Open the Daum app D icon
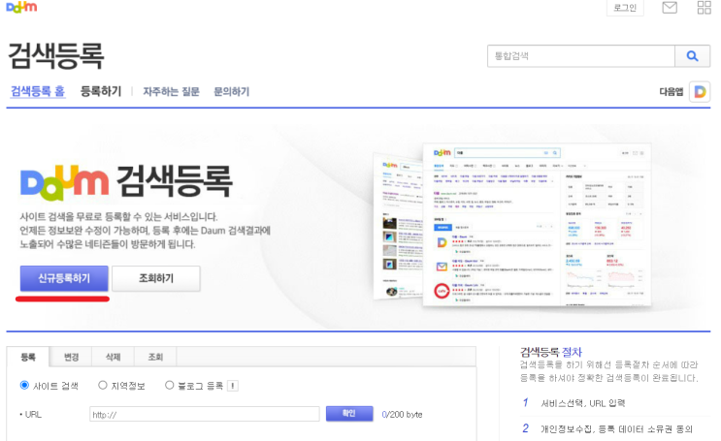Viewport: 721px width, 441px height. tap(700, 92)
